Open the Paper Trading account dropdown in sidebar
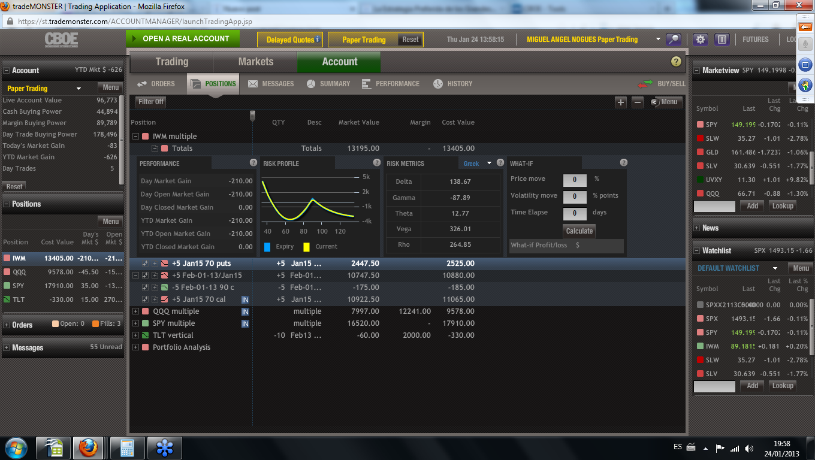The image size is (815, 460). pyautogui.click(x=79, y=89)
